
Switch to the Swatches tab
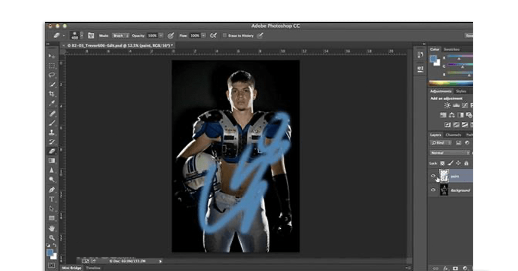click(x=452, y=50)
